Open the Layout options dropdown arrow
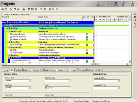Viewport: 137px width, 102px height. point(4,14)
